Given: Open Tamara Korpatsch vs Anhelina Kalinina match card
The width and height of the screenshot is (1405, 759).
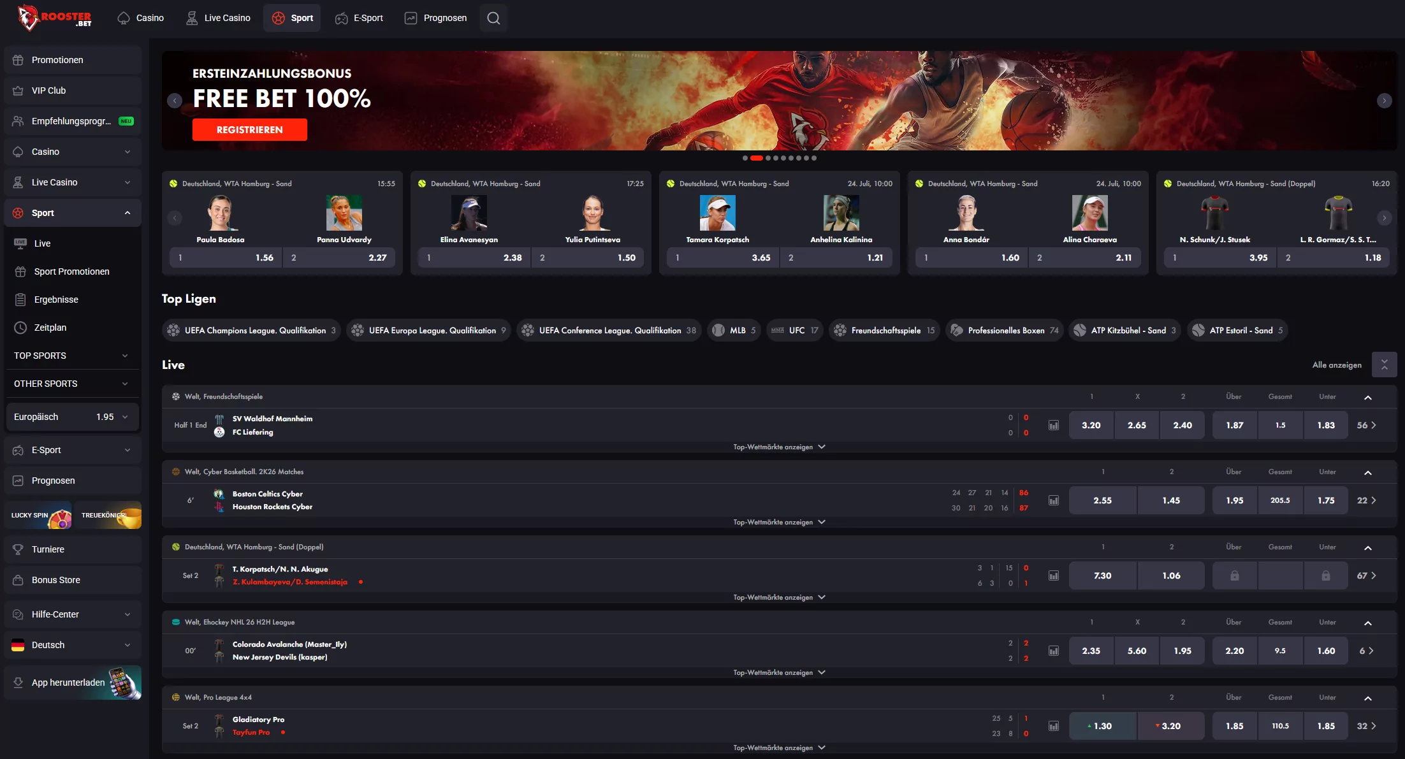Looking at the screenshot, I should tap(779, 223).
